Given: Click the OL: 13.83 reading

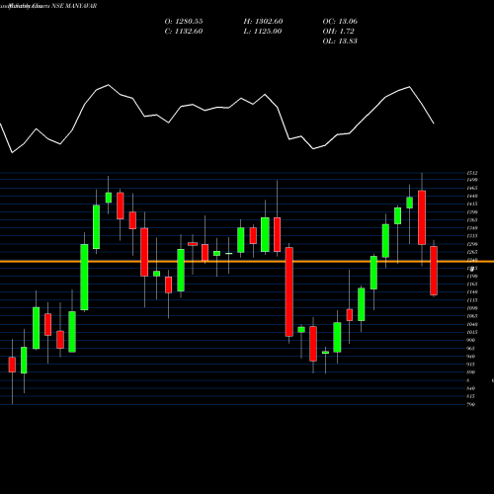Looking at the screenshot, I should pyautogui.click(x=340, y=41).
